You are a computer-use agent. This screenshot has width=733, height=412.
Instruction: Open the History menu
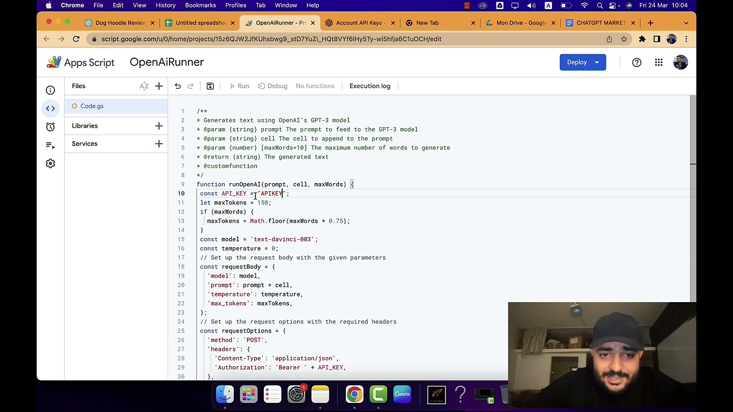[165, 5]
